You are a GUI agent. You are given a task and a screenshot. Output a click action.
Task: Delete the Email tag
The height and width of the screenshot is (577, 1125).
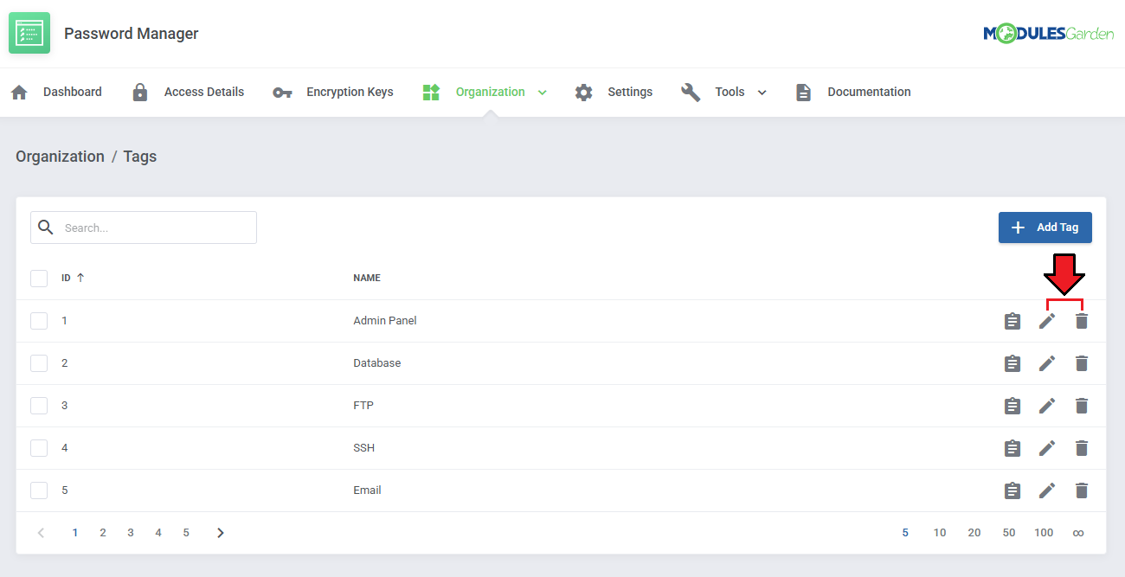tap(1082, 490)
